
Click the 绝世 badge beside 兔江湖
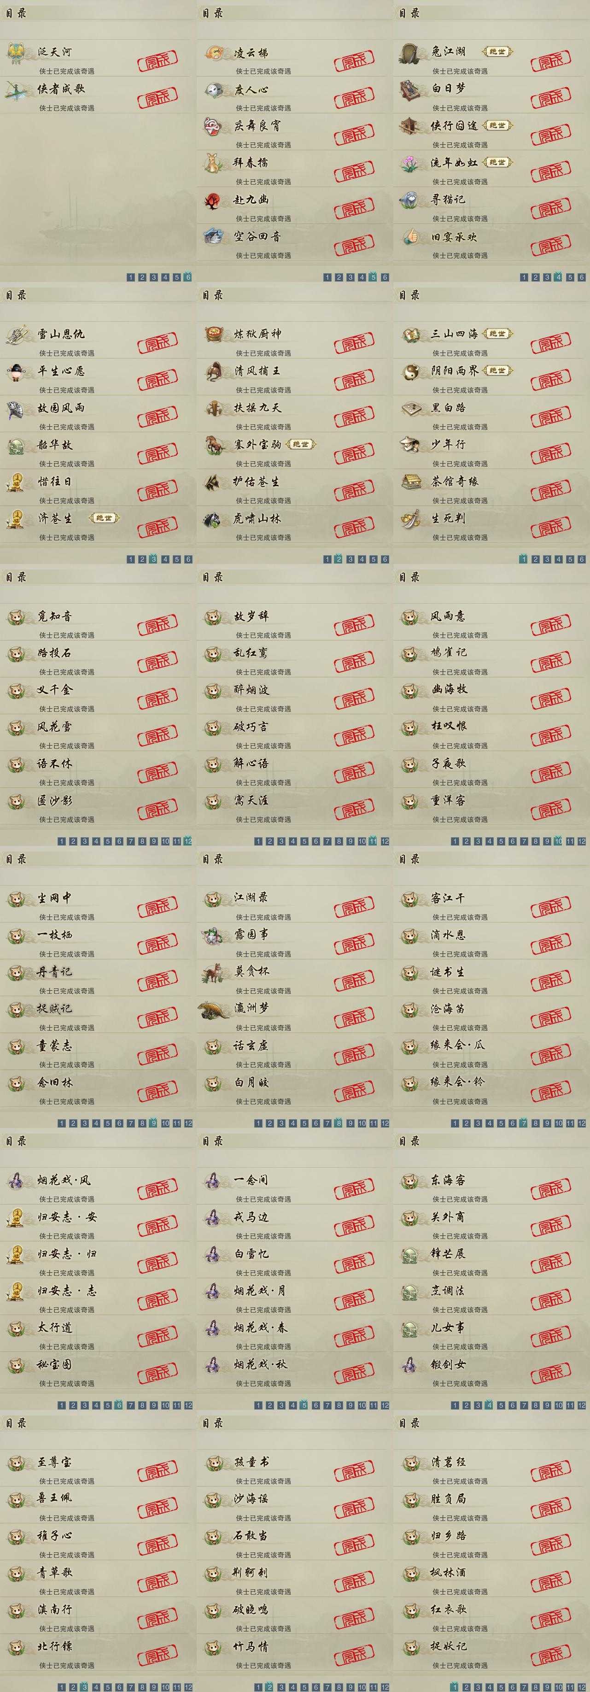497,51
